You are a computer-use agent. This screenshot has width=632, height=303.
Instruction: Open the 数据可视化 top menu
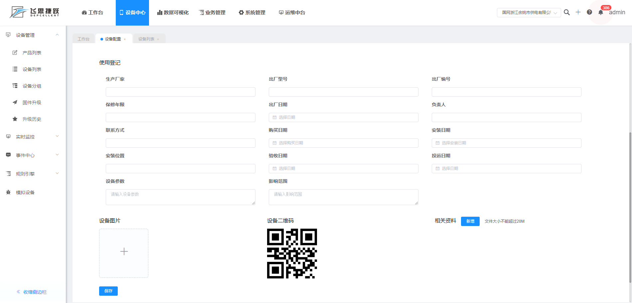pyautogui.click(x=173, y=13)
